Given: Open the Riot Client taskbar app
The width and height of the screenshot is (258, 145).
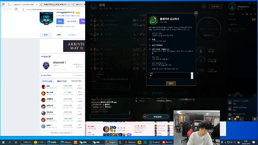Looking at the screenshot, I should [167, 142].
